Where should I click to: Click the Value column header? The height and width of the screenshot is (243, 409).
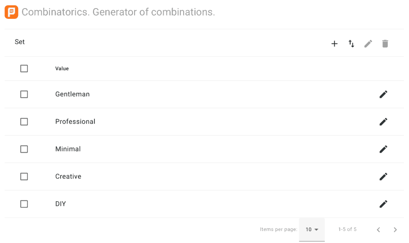(62, 68)
